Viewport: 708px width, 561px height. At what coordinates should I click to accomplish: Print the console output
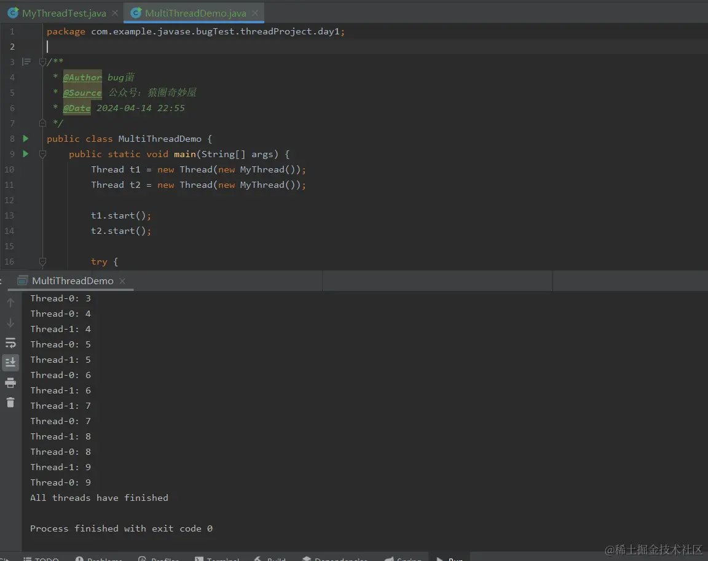pos(10,383)
